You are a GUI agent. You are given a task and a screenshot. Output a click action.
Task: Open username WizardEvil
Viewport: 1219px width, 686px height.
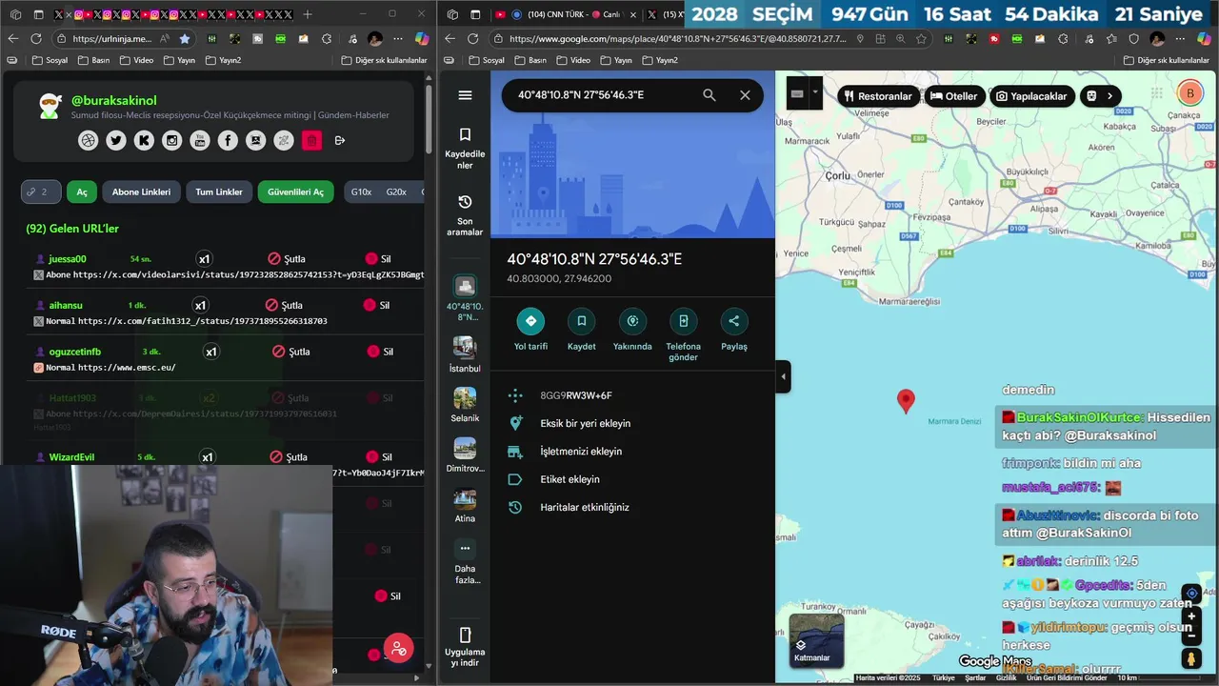point(71,457)
